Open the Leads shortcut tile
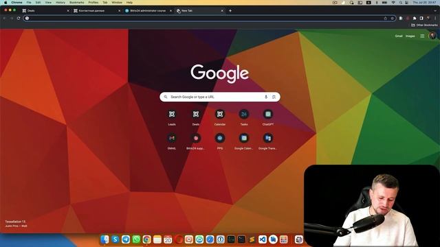This screenshot has height=247, width=440. tap(172, 117)
